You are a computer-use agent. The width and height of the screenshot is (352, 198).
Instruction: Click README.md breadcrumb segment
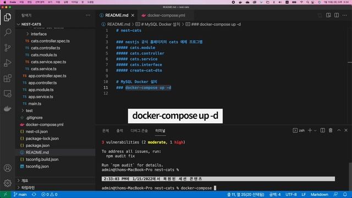pyautogui.click(x=119, y=24)
